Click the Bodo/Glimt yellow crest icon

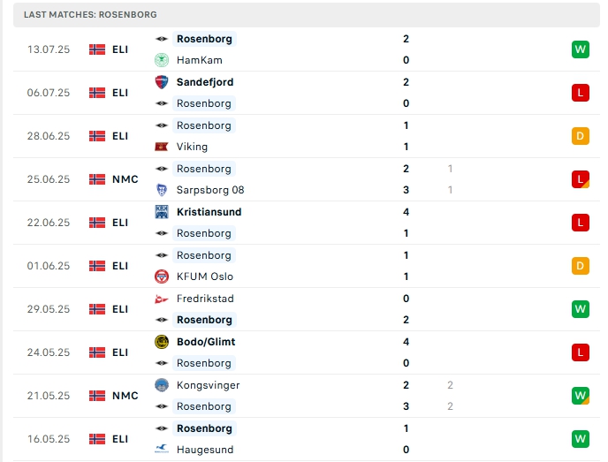(162, 342)
